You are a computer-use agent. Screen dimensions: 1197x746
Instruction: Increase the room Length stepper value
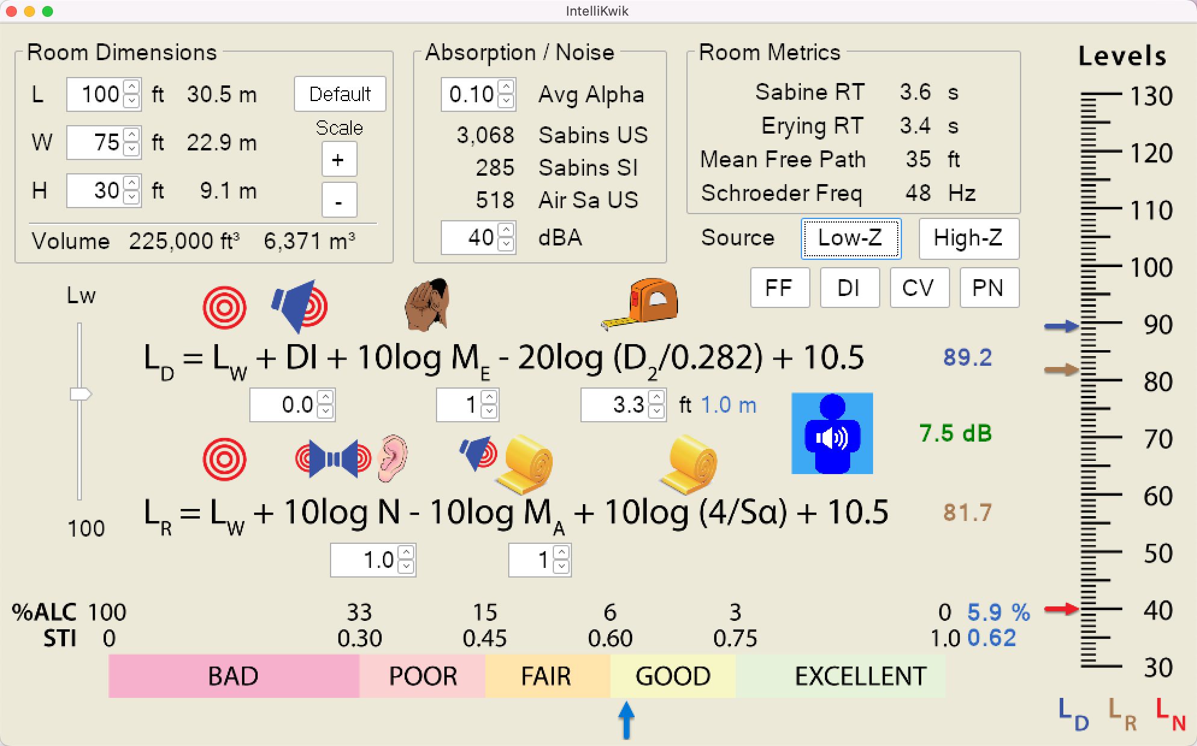[132, 87]
